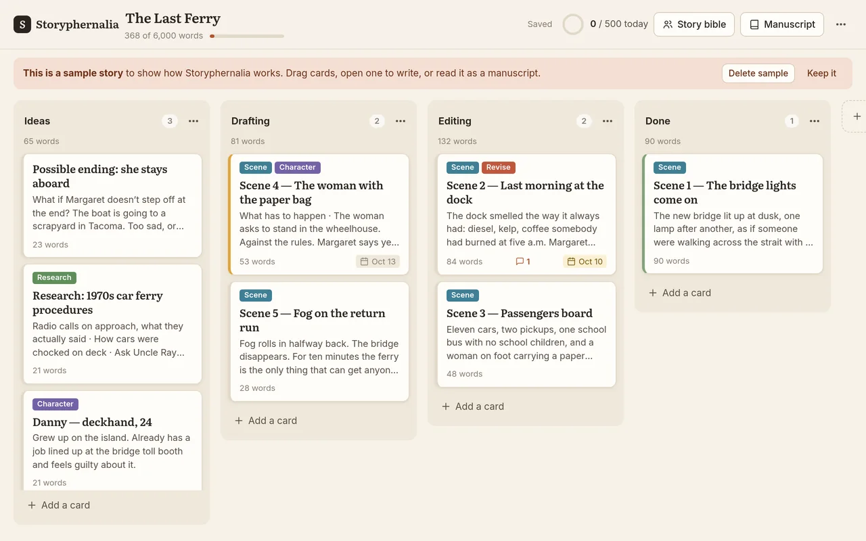Screen dimensions: 866x541
Task: Click the '368 of 6,000 words' text
Action: 164,36
